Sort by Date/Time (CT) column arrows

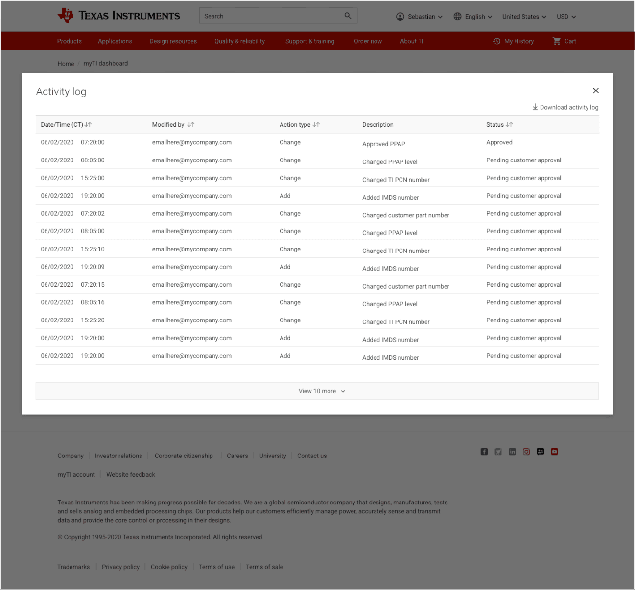point(88,125)
